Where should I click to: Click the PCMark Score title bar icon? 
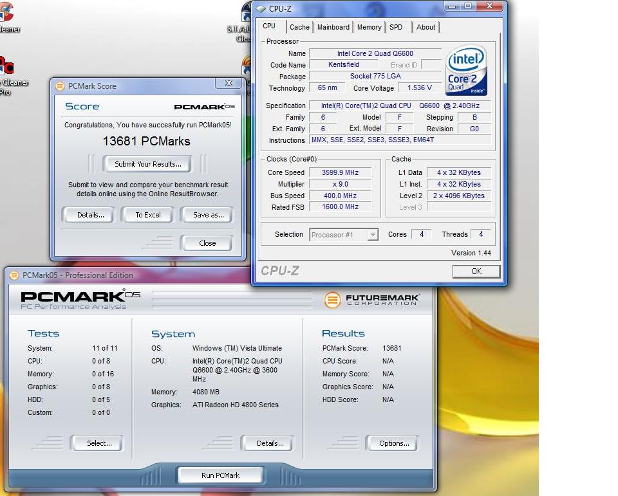[59, 86]
